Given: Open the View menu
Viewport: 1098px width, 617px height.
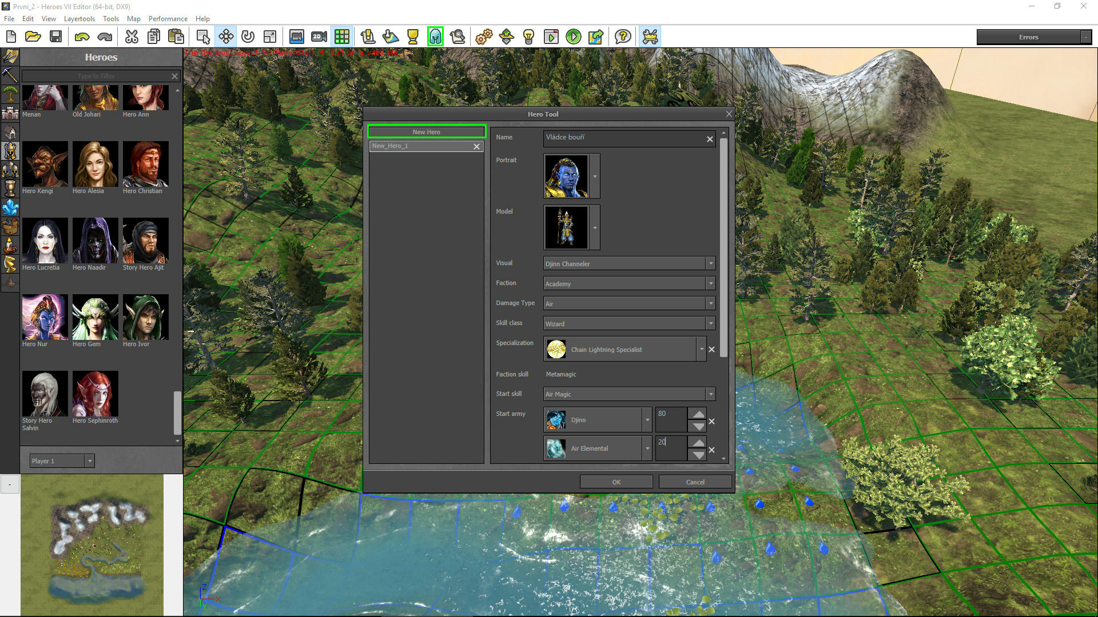Looking at the screenshot, I should [49, 18].
